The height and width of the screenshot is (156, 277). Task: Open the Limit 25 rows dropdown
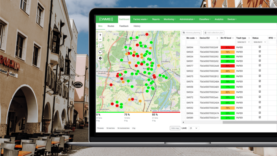[x=193, y=128]
